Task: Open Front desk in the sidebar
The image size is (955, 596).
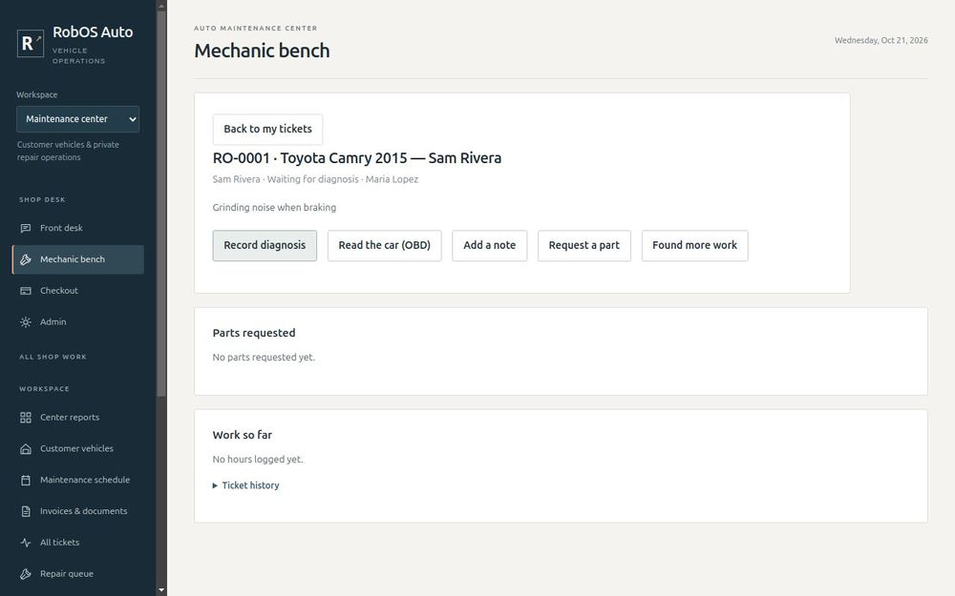Action: click(78, 228)
